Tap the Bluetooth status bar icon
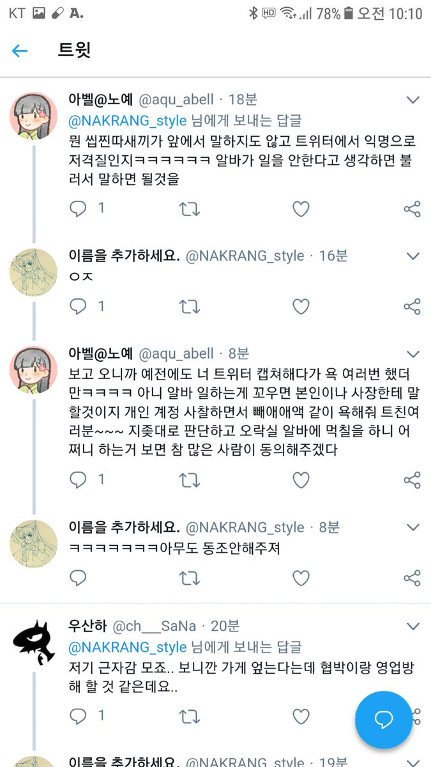The width and height of the screenshot is (431, 767). click(253, 13)
